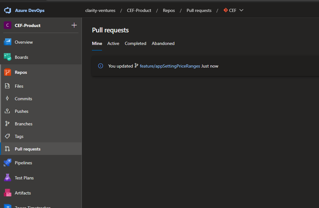Go to Repos breadcrumb link
This screenshot has height=208, width=319.
[x=169, y=11]
